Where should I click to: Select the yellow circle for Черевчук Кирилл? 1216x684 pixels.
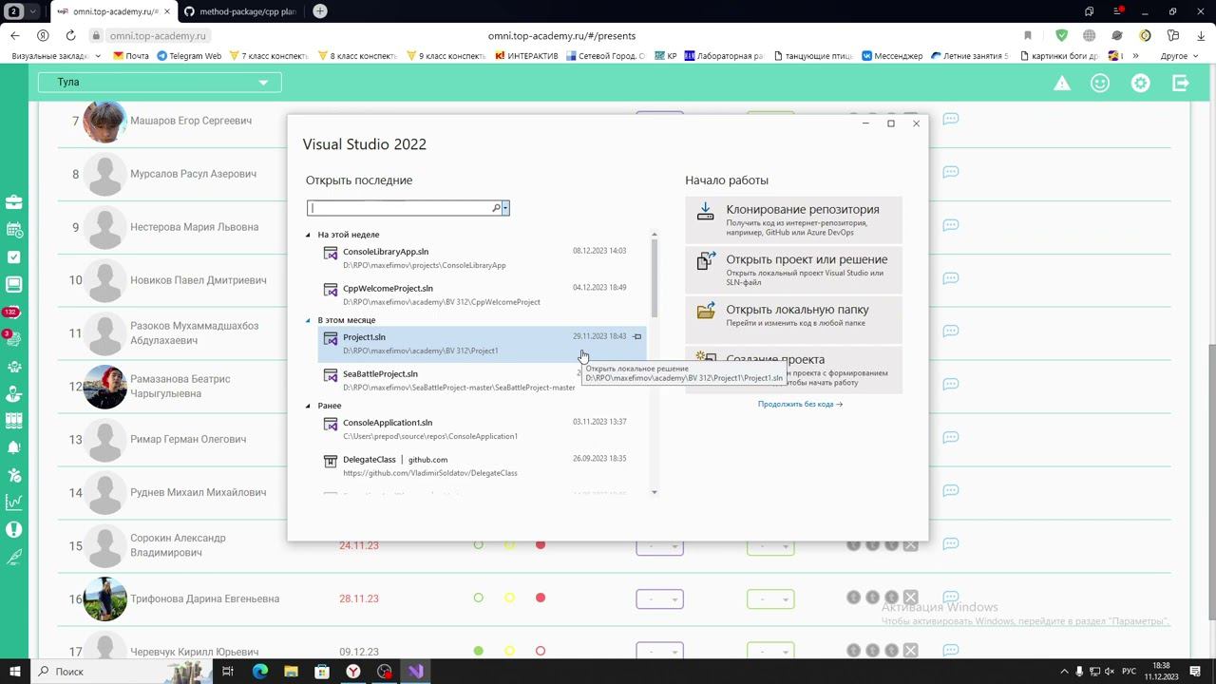(509, 651)
